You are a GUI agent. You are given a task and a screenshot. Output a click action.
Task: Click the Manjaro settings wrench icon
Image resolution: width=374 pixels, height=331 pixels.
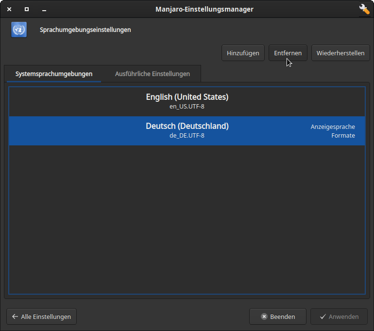364,9
